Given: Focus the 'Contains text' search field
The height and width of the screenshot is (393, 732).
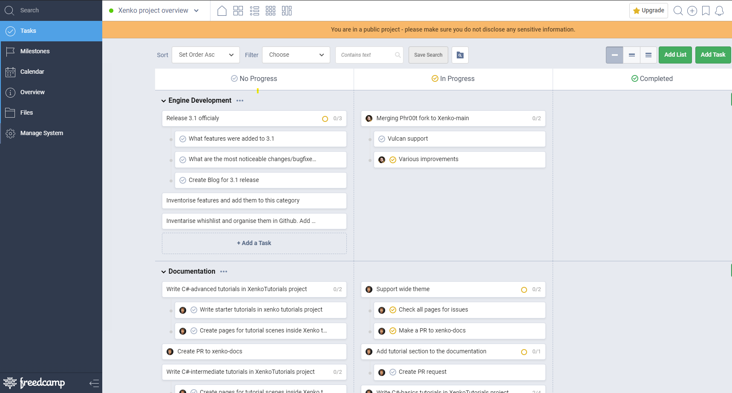Looking at the screenshot, I should (x=366, y=55).
